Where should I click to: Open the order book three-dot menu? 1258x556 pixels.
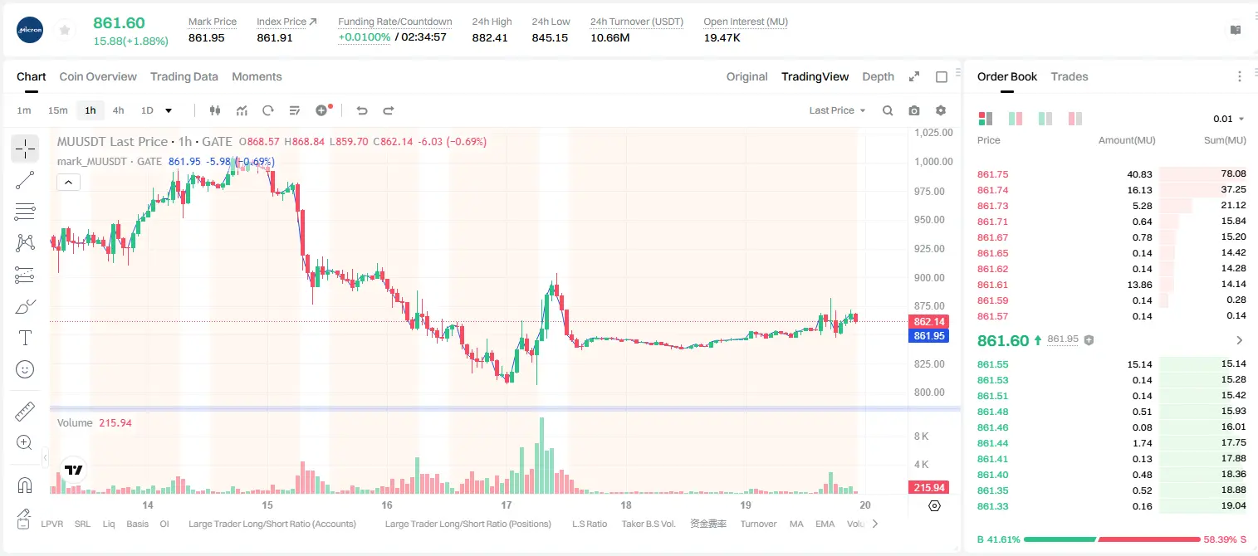(x=1240, y=76)
